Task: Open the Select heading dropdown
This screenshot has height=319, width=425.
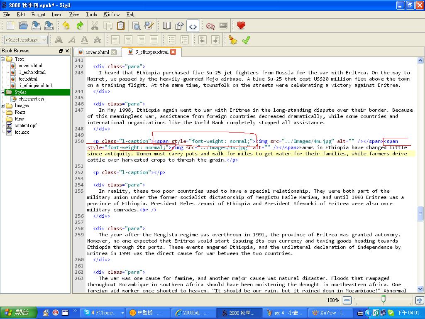Action: [x=26, y=40]
